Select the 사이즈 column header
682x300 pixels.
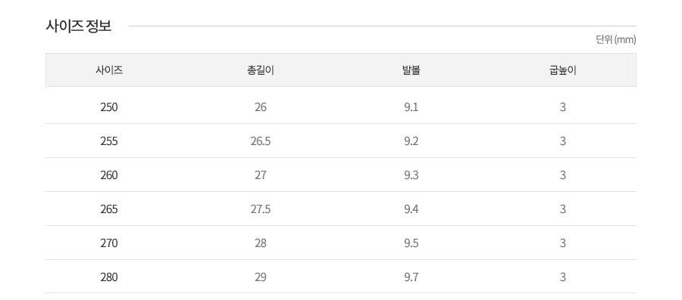pos(109,70)
